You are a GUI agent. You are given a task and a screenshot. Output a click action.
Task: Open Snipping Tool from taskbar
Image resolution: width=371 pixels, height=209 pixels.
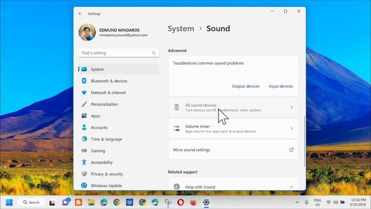pyautogui.click(x=168, y=203)
